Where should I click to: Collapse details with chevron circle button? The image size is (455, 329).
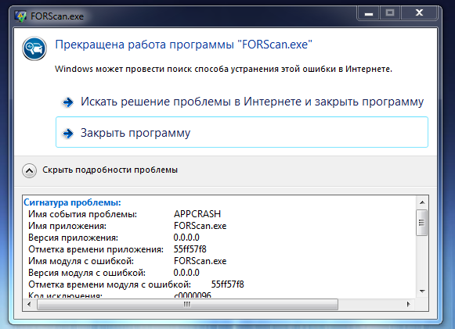tap(29, 170)
